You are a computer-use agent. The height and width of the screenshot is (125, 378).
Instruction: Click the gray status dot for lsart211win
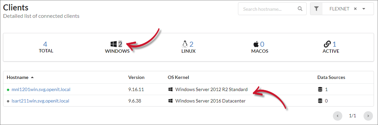pyautogui.click(x=8, y=101)
